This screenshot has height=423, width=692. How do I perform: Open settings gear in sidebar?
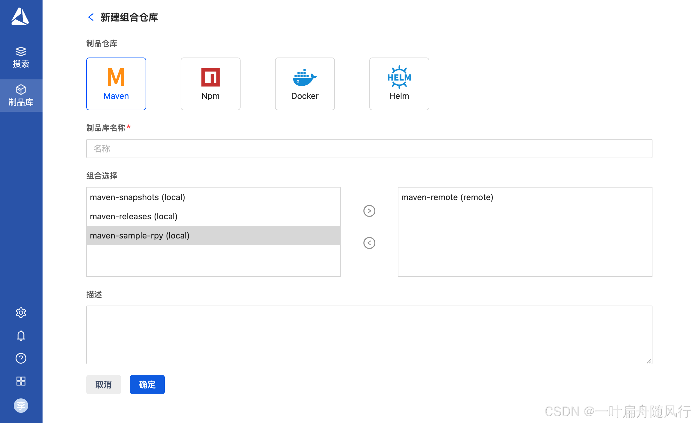[21, 313]
